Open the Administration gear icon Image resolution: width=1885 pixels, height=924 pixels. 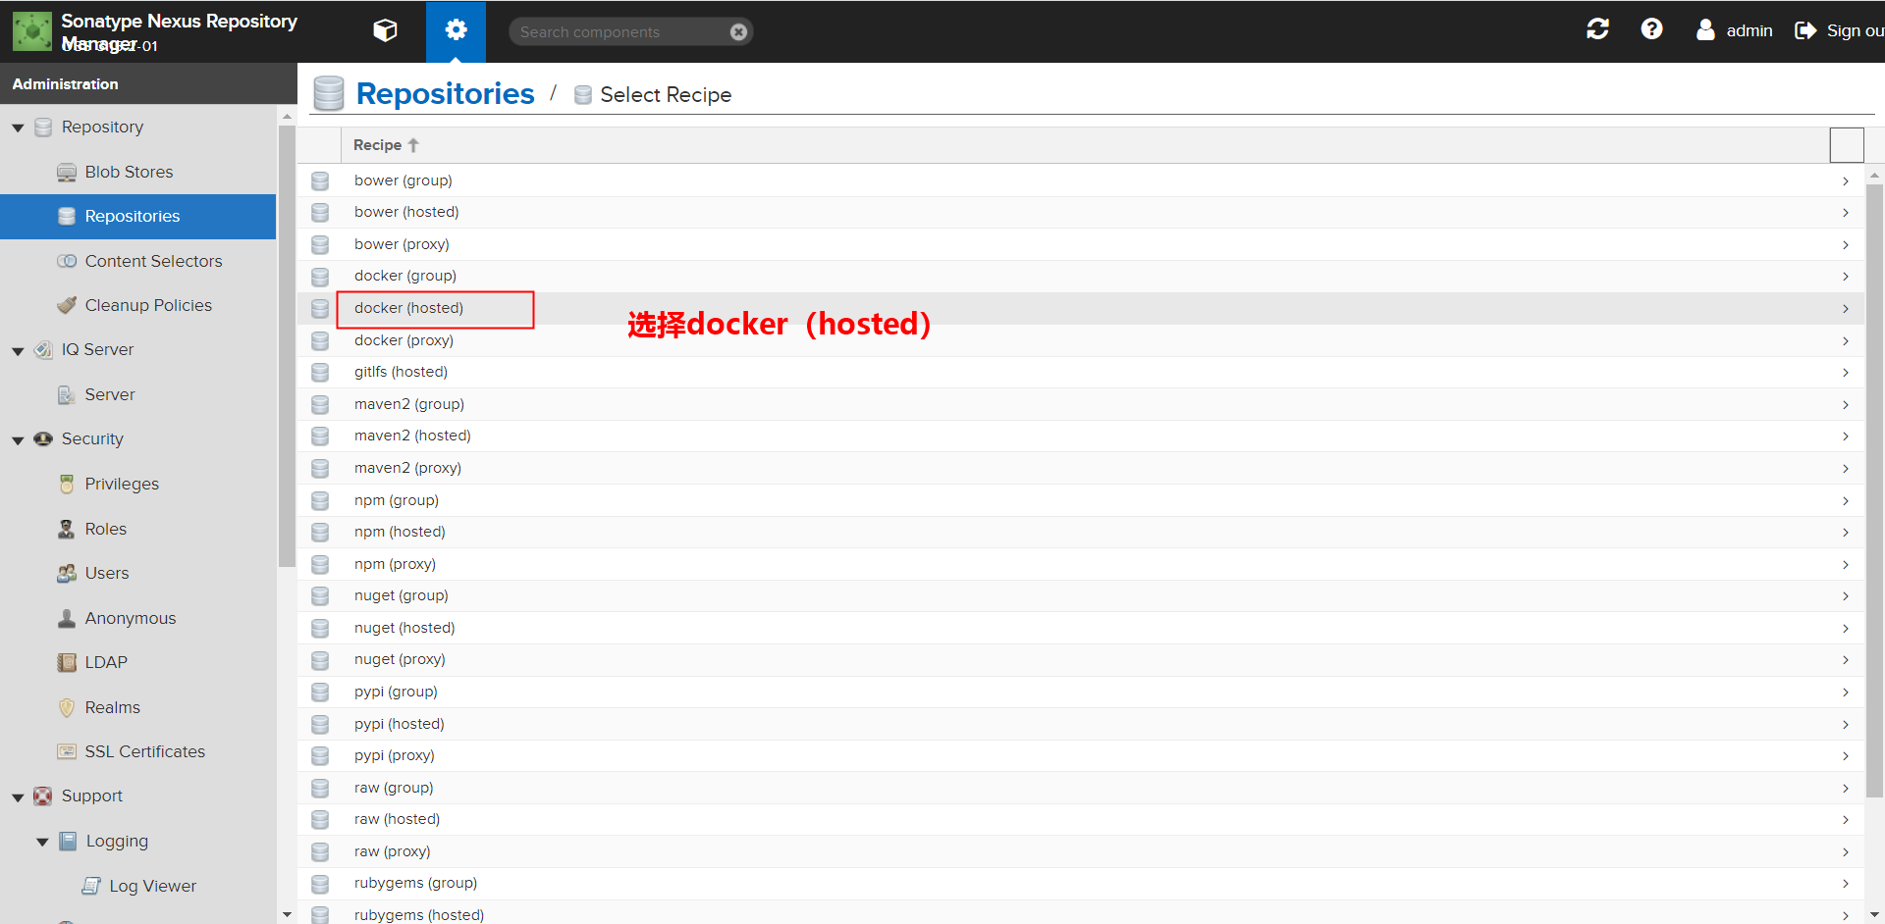pyautogui.click(x=456, y=30)
